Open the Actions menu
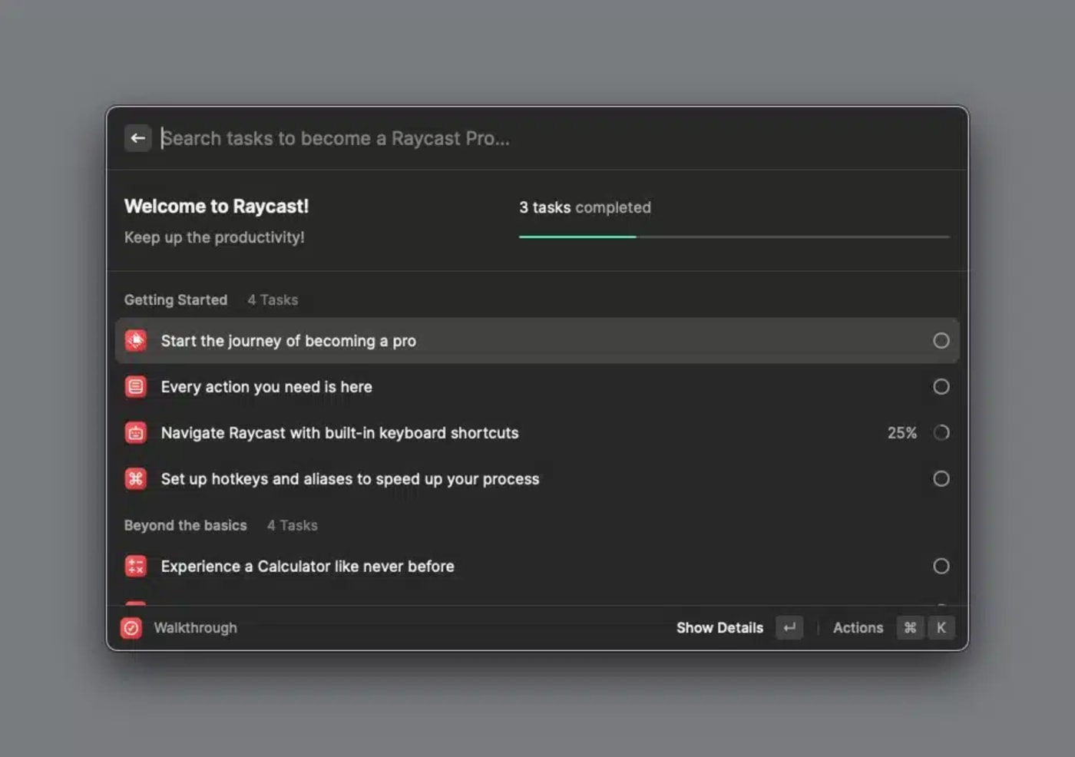Screen dimensions: 1075x757 [x=858, y=628]
